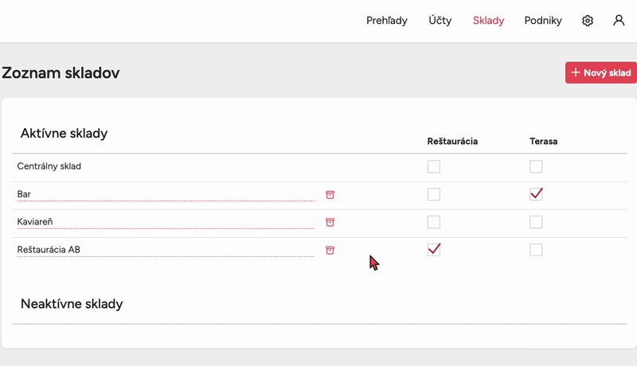Edit the Bar warehouse name field
637x366 pixels.
[165, 194]
